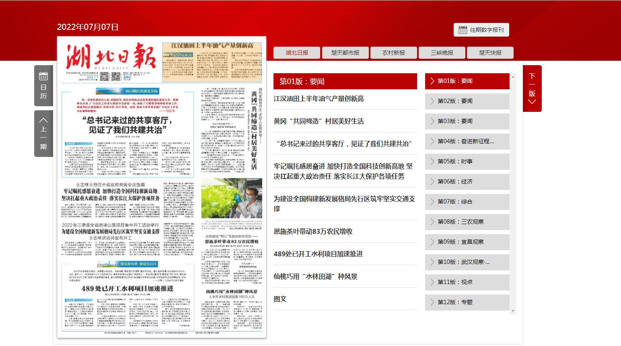Select 第06版：经济 page
Viewport: 621px width, 346px height.
467,181
